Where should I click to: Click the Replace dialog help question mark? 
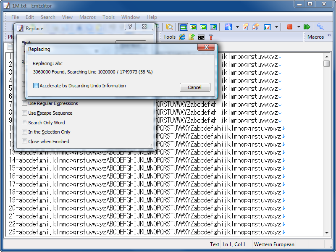130,26
